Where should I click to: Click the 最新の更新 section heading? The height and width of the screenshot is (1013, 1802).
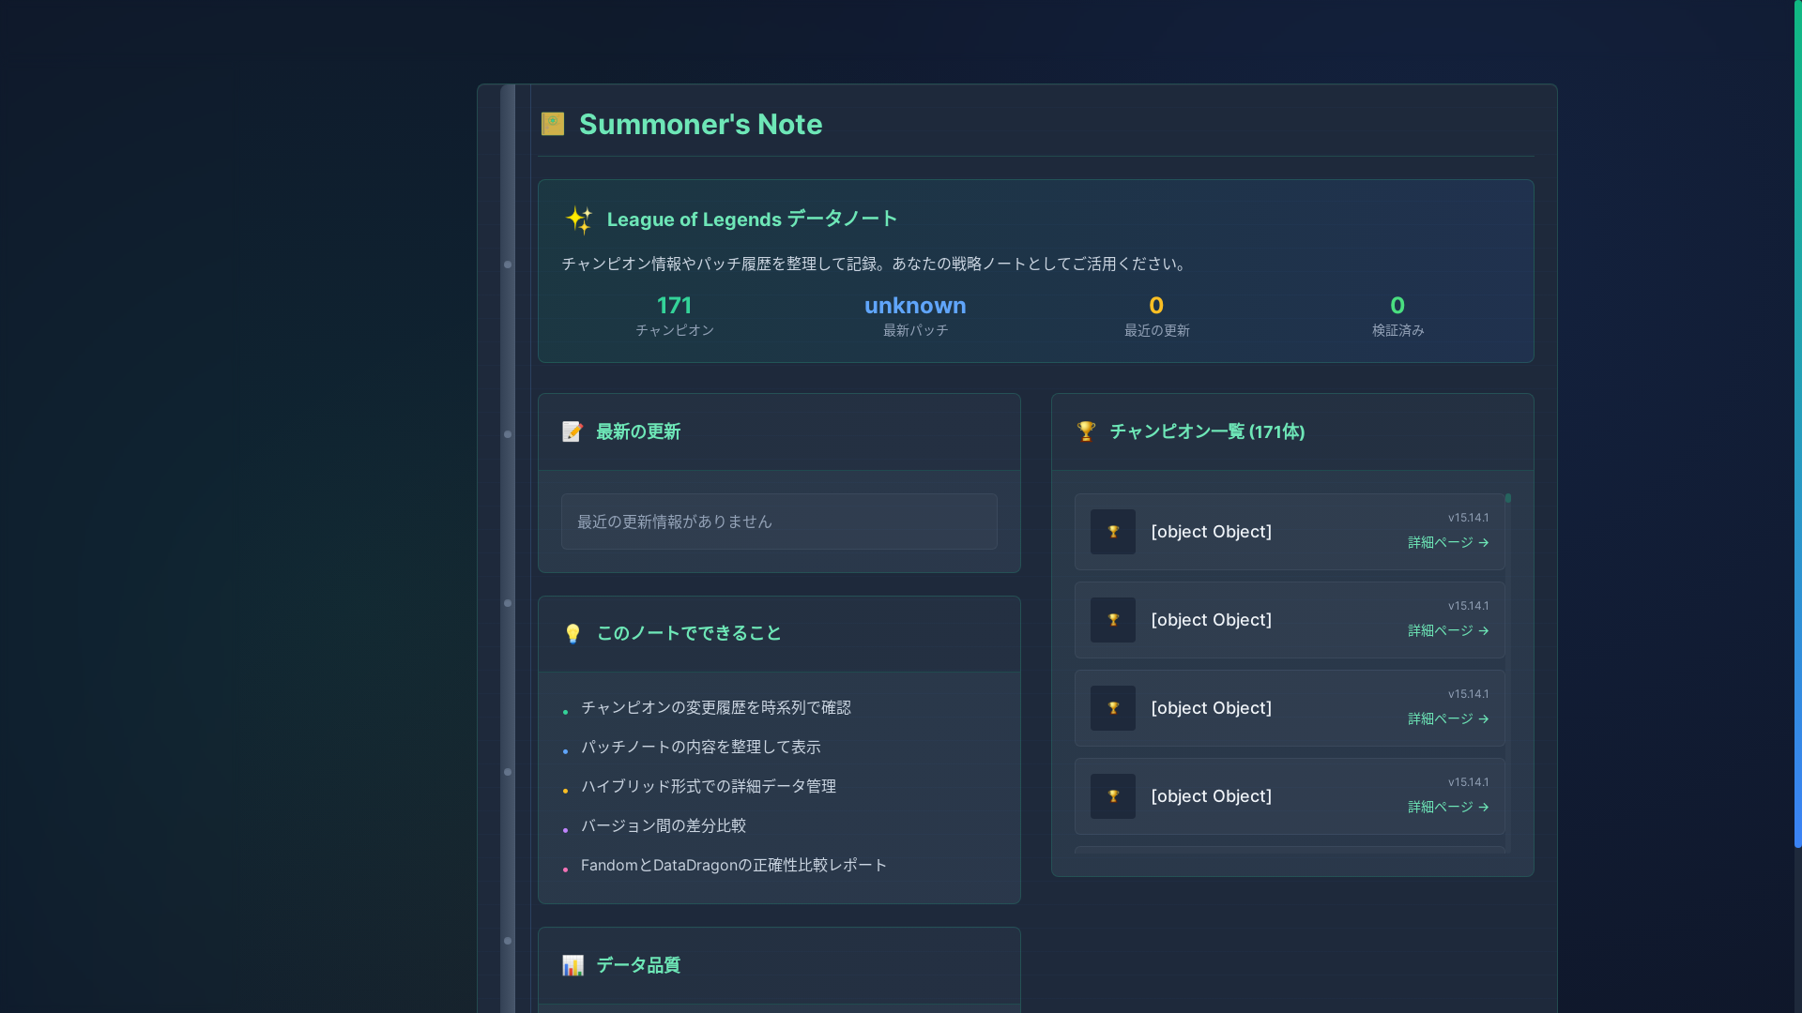[638, 431]
